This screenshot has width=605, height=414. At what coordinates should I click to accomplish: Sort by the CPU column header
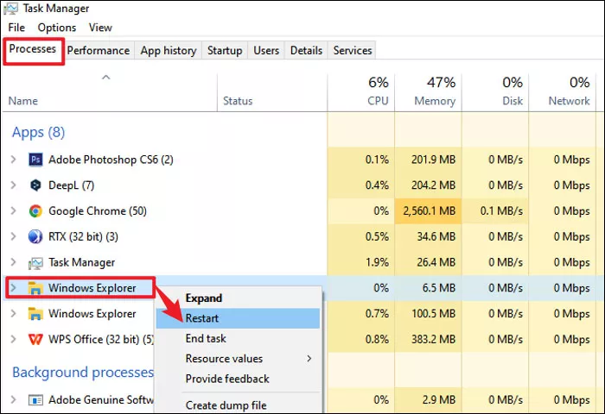(x=361, y=91)
